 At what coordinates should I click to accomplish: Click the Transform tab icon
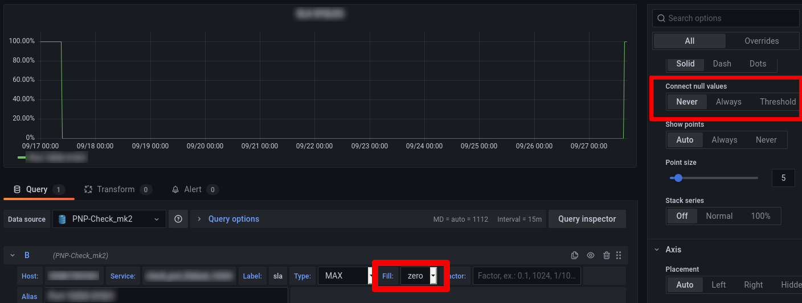pos(88,189)
